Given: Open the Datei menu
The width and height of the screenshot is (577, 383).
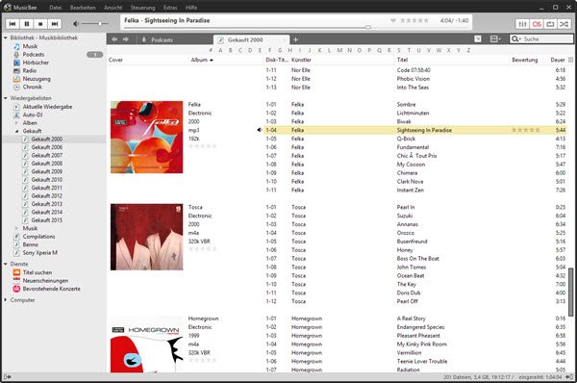Looking at the screenshot, I should click(x=55, y=8).
